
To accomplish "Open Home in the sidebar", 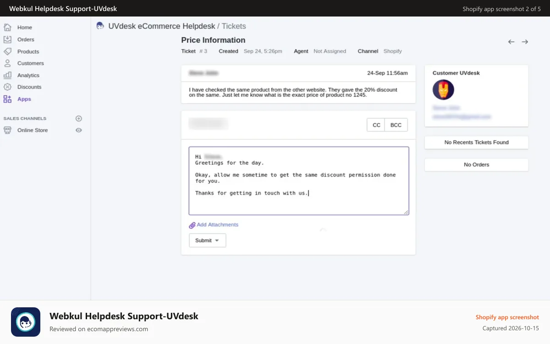I will coord(25,28).
